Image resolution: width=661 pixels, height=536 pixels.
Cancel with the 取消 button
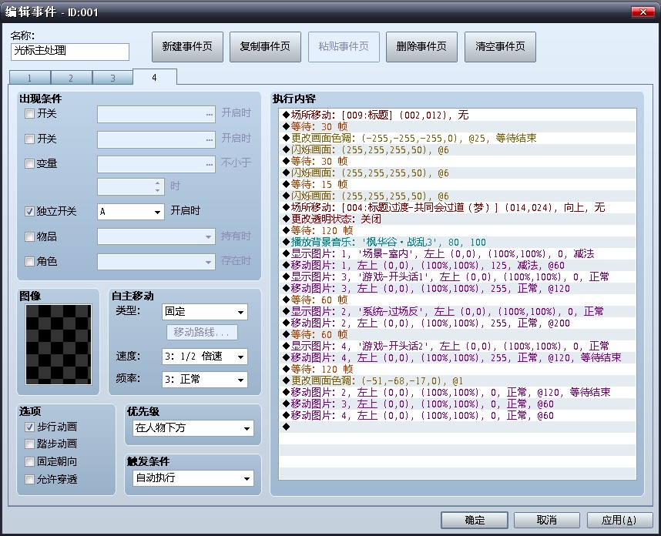coord(547,520)
